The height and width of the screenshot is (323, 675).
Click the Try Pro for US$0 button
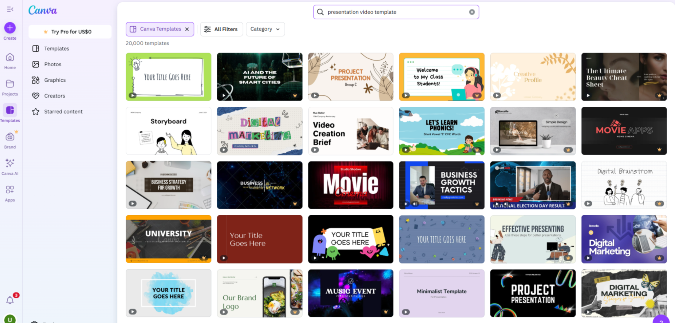point(70,32)
